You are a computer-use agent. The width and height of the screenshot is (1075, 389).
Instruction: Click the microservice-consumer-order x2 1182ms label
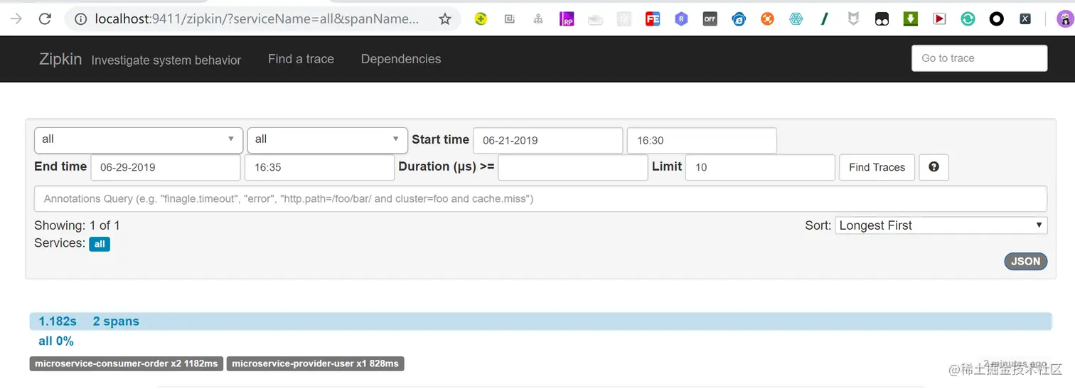tap(127, 363)
